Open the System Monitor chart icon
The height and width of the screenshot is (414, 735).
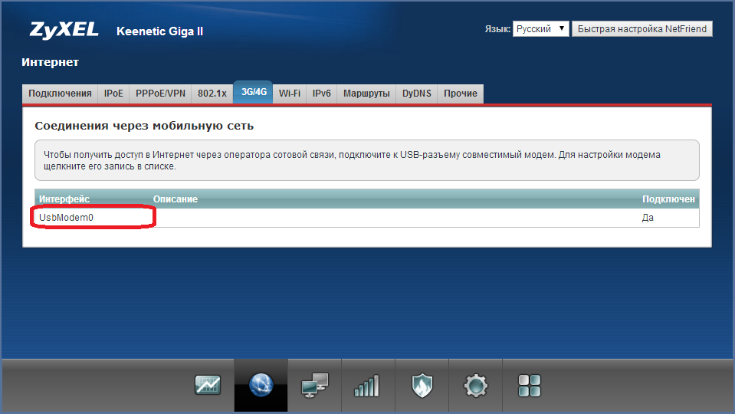pyautogui.click(x=208, y=385)
